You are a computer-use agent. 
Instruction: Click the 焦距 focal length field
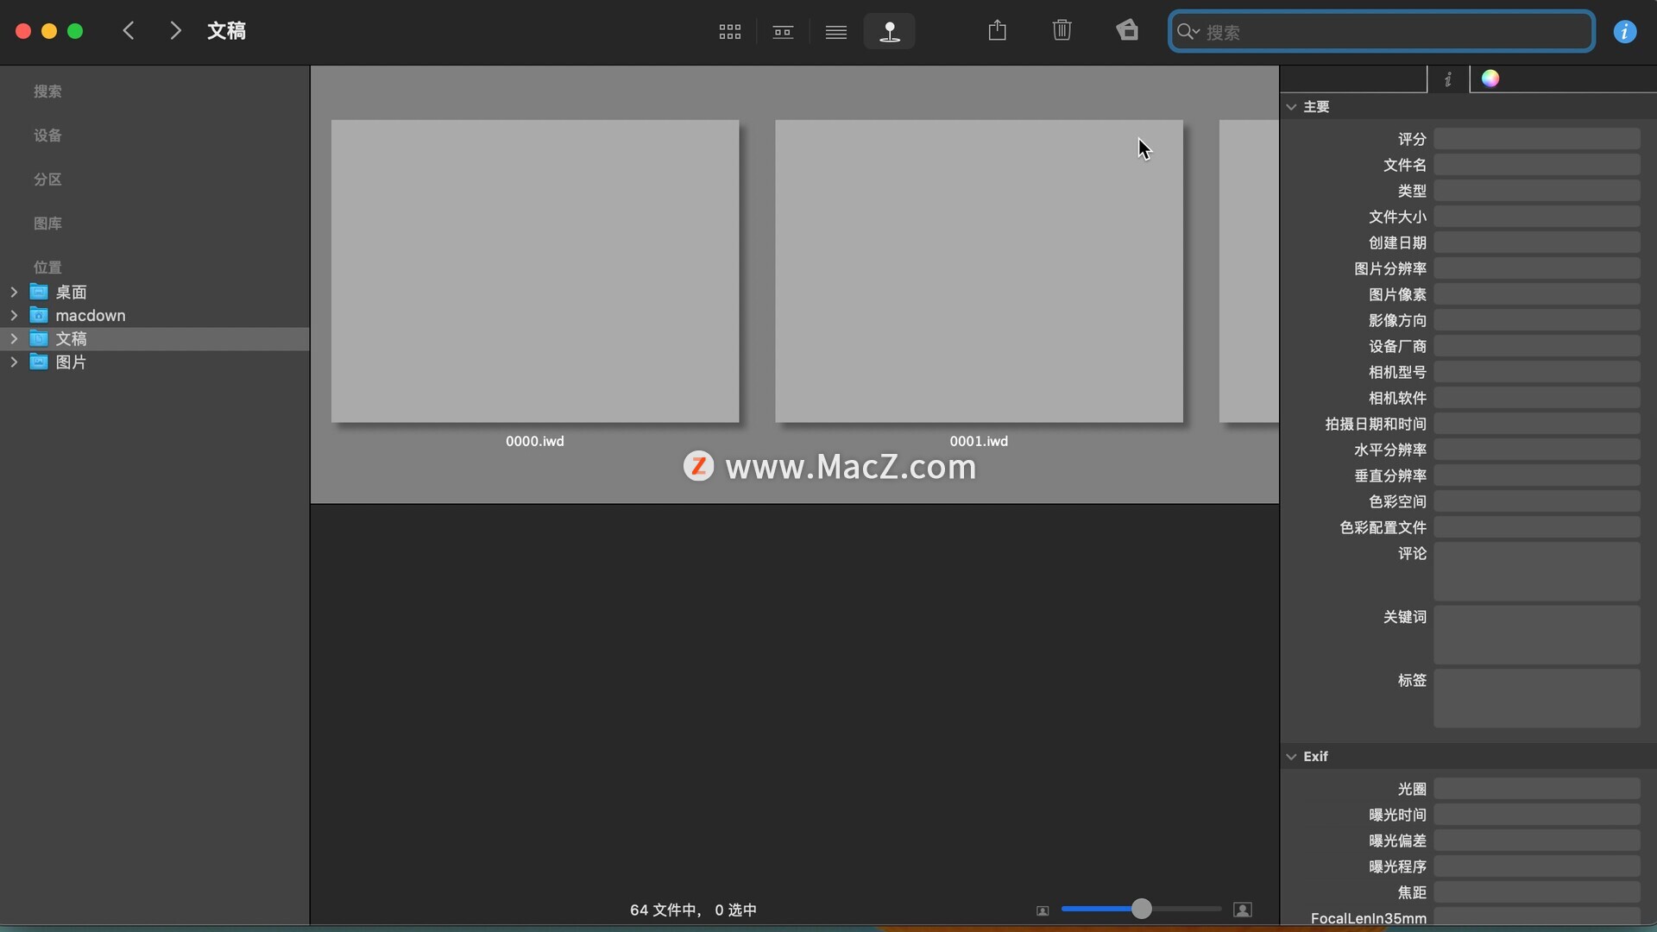point(1536,892)
